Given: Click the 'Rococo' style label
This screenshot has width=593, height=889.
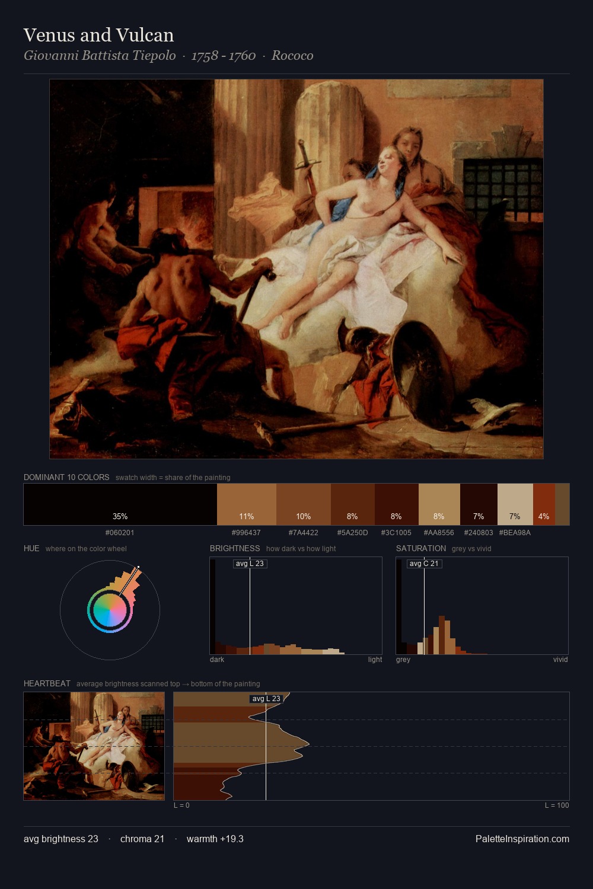Looking at the screenshot, I should click(292, 55).
